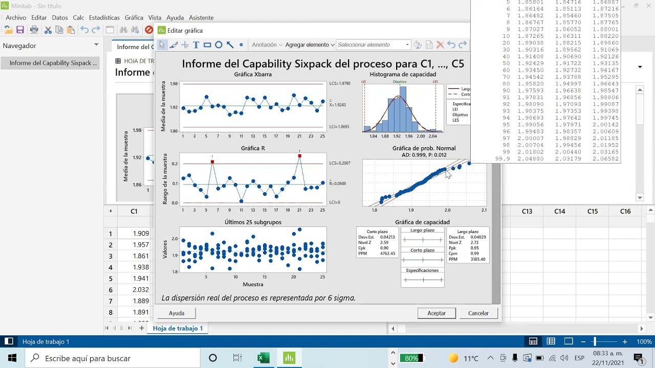Image resolution: width=655 pixels, height=368 pixels.
Task: Select the Line arrow drawing tool
Action: click(230, 45)
